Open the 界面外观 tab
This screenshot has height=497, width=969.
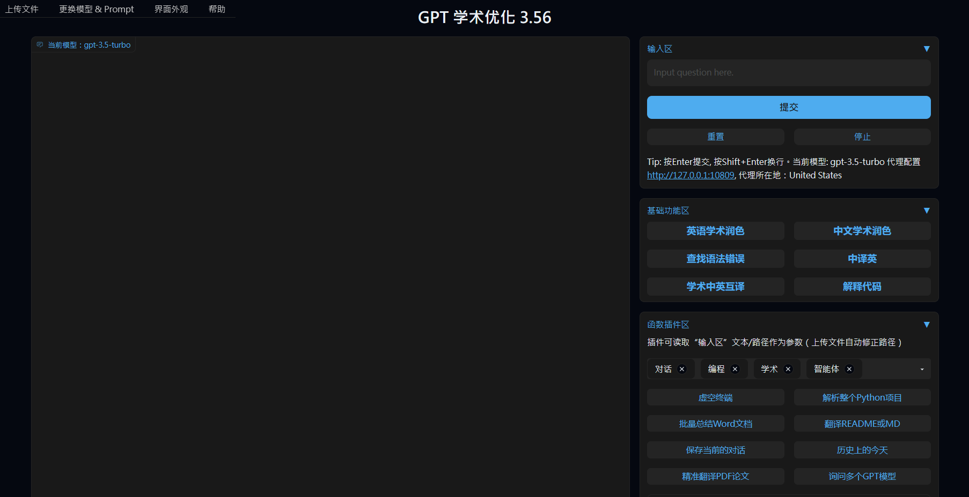(x=171, y=9)
